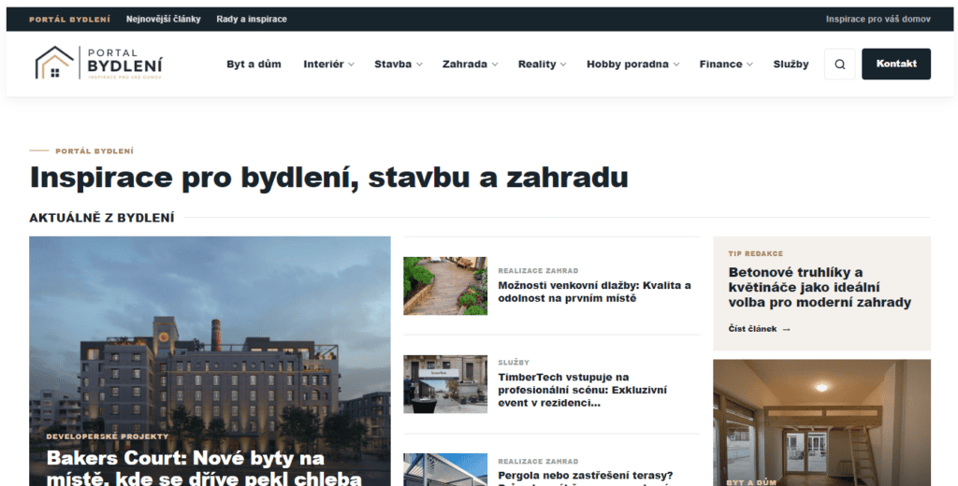This screenshot has width=958, height=486.
Task: Click Inspirace pro bydlení, stavbu a zahradu headline
Action: [x=328, y=178]
